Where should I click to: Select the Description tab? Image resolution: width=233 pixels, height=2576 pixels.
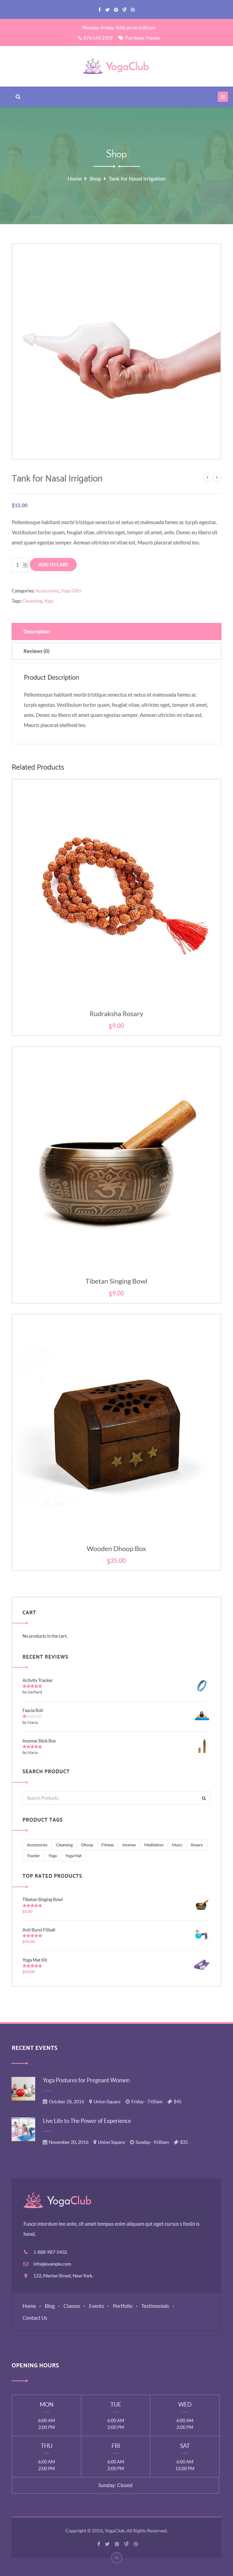116,631
